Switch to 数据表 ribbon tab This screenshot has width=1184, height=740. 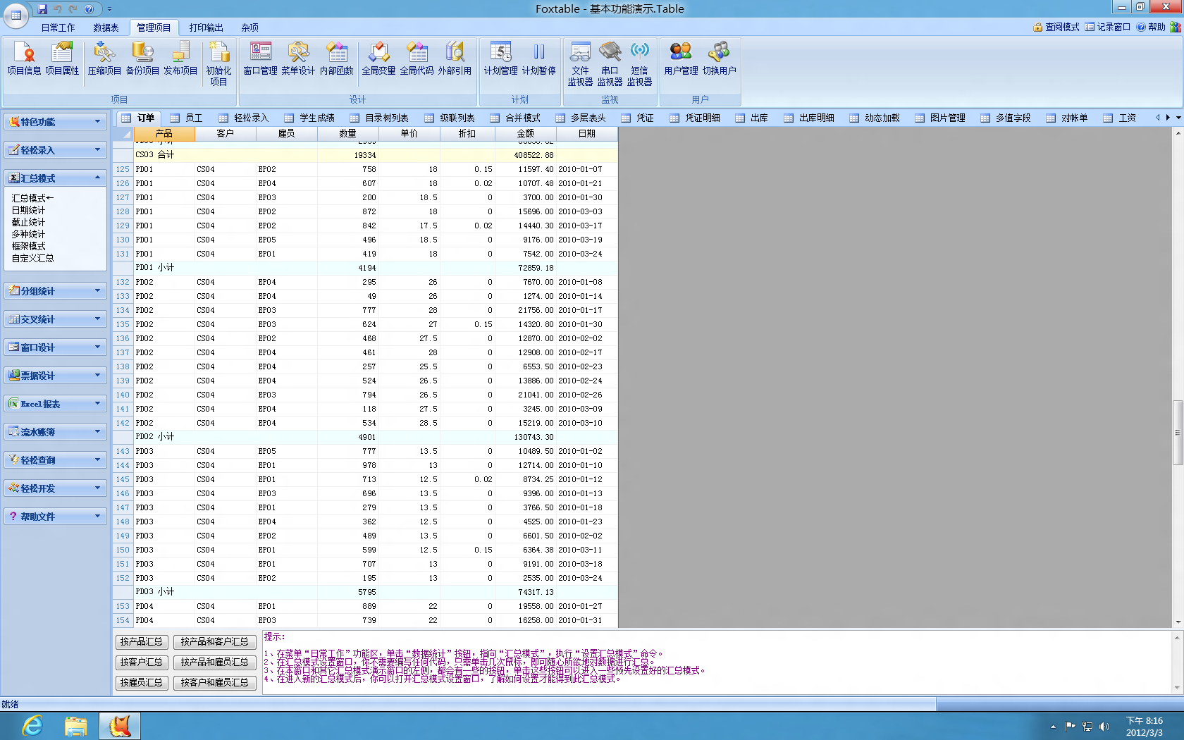click(106, 27)
